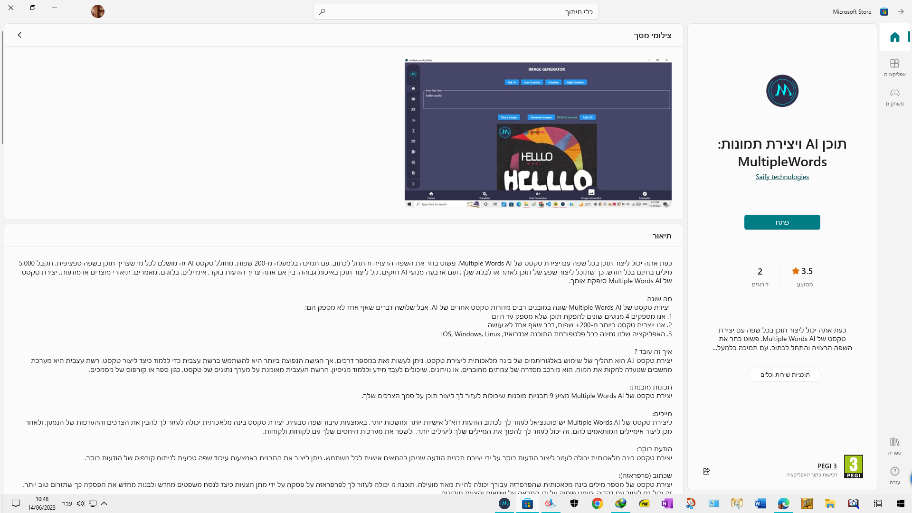Click the 2 ratings count
This screenshot has width=912, height=513.
tap(760, 271)
